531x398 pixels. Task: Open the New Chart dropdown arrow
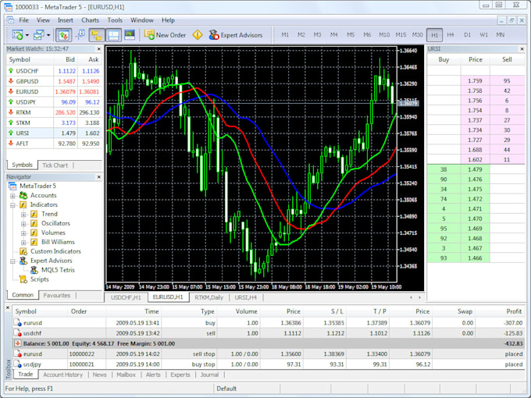pos(27,35)
